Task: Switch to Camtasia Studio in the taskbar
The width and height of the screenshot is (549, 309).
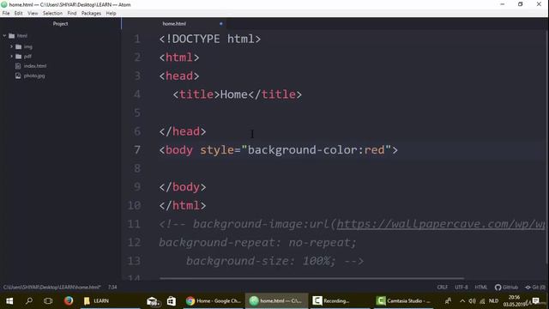Action: [404, 301]
